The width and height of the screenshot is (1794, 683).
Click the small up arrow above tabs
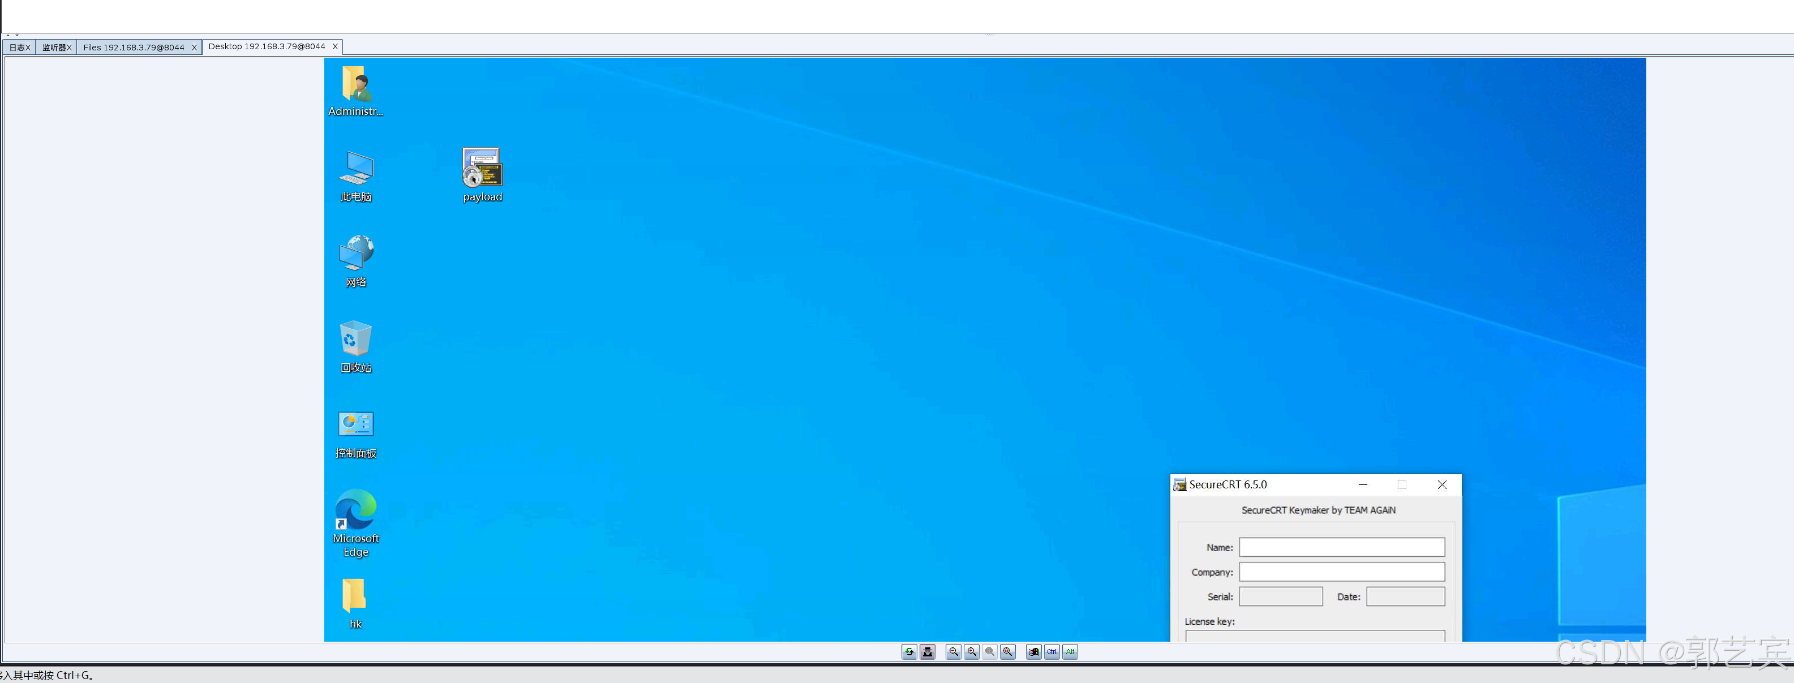[8, 35]
